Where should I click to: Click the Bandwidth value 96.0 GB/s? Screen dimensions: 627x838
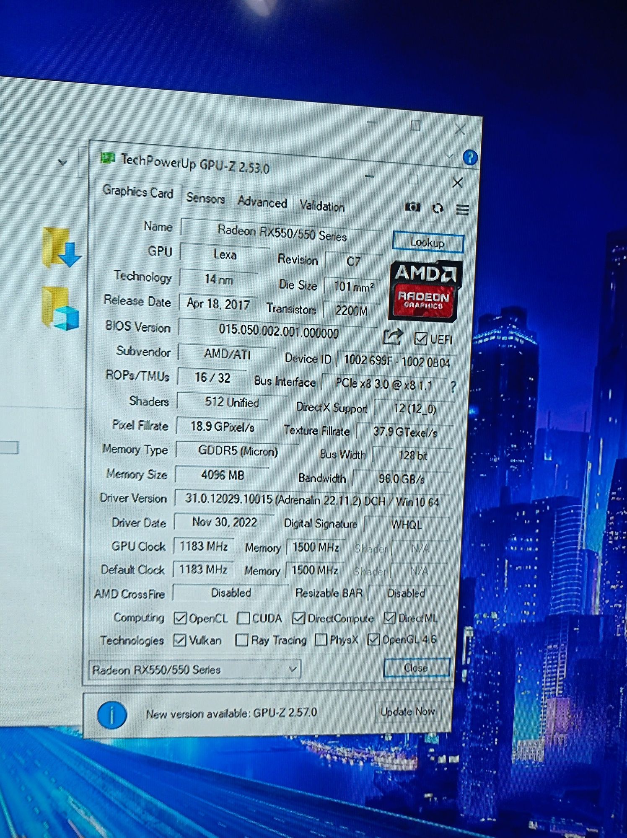click(x=402, y=478)
